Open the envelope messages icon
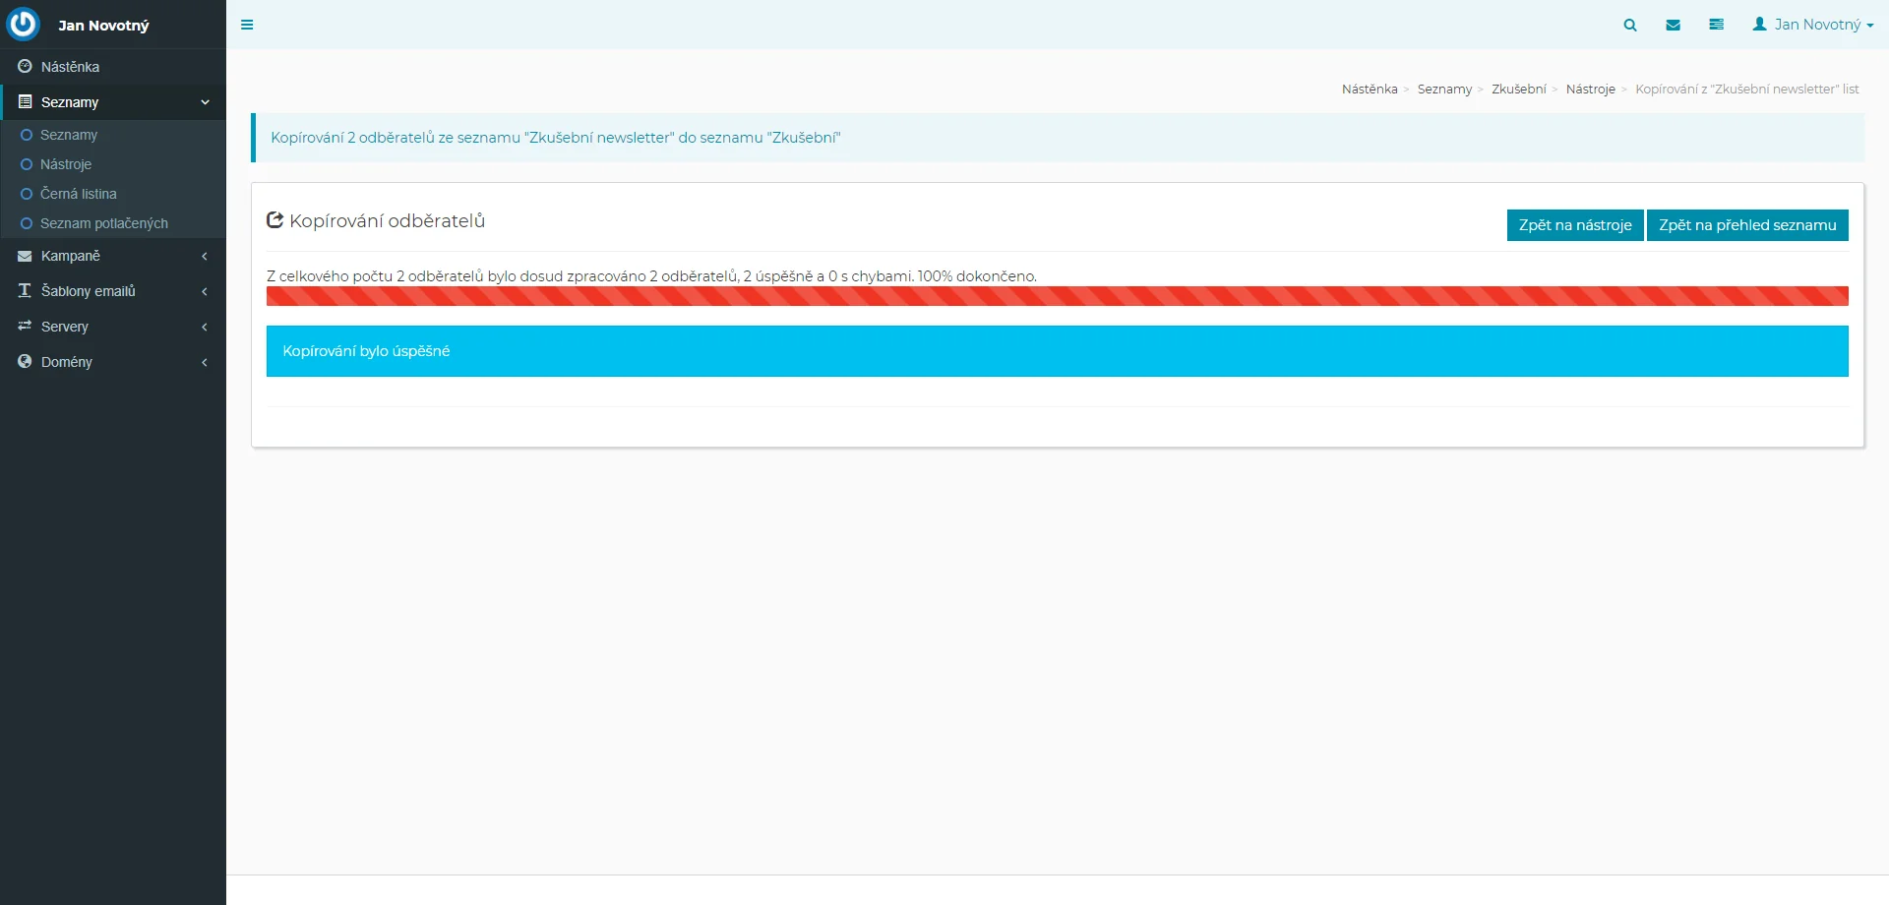The image size is (1889, 905). point(1673,25)
